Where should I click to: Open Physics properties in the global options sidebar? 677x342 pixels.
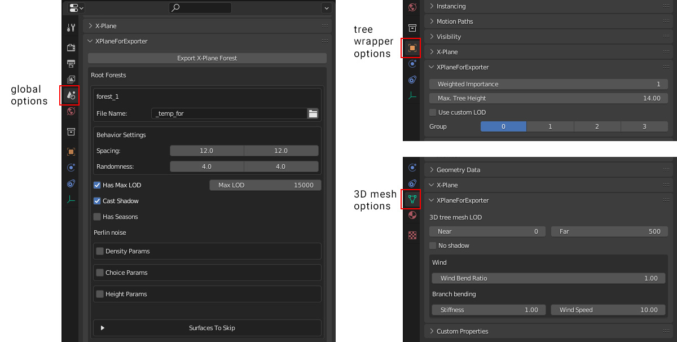tap(71, 168)
